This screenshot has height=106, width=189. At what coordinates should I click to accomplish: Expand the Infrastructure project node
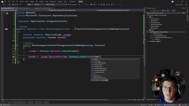click(x=149, y=23)
